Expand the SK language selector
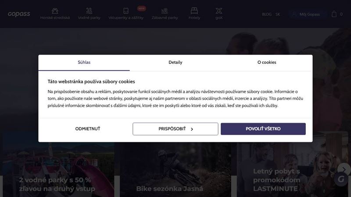 278,14
